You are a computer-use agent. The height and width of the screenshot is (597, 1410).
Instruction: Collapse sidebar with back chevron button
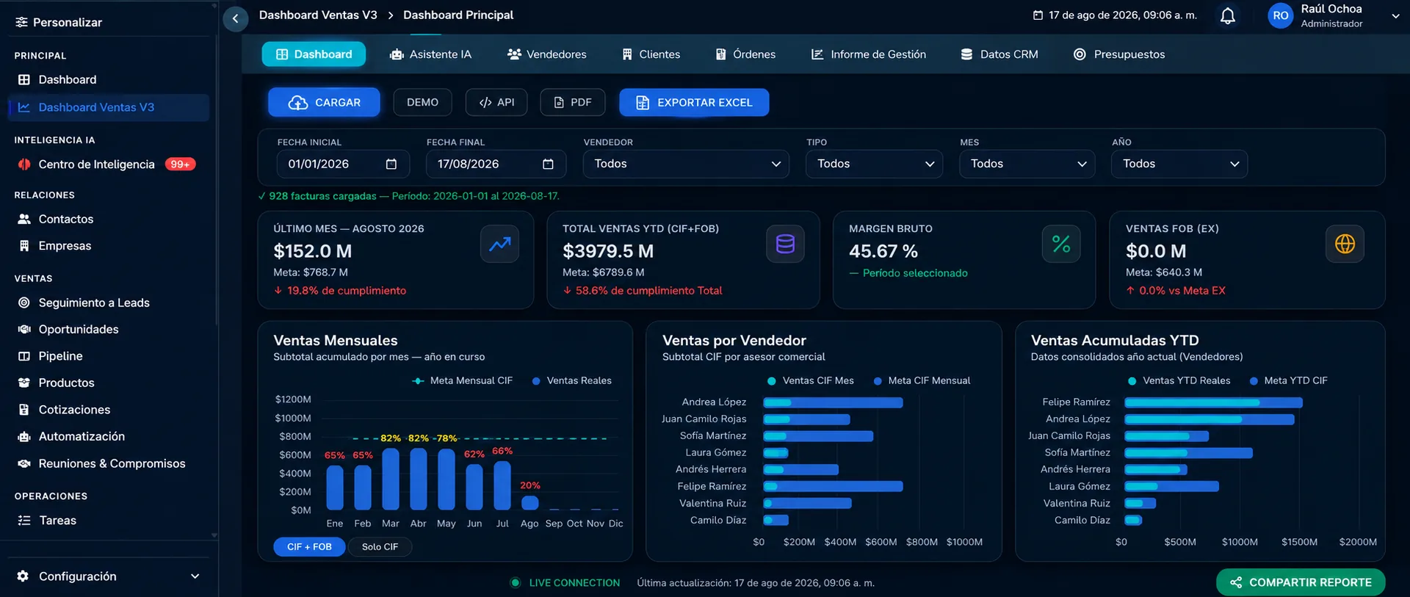click(x=235, y=18)
